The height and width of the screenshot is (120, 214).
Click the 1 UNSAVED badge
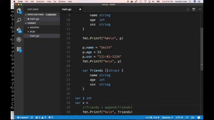click(x=51, y=15)
